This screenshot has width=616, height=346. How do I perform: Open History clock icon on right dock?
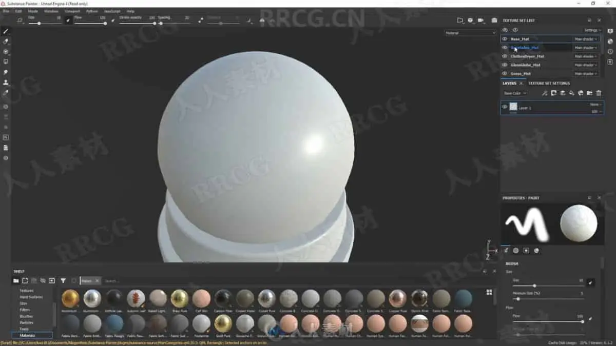[x=610, y=52]
